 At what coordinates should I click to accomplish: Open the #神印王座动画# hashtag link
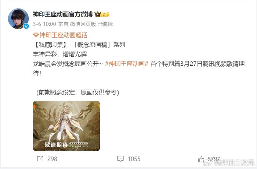tap(127, 64)
